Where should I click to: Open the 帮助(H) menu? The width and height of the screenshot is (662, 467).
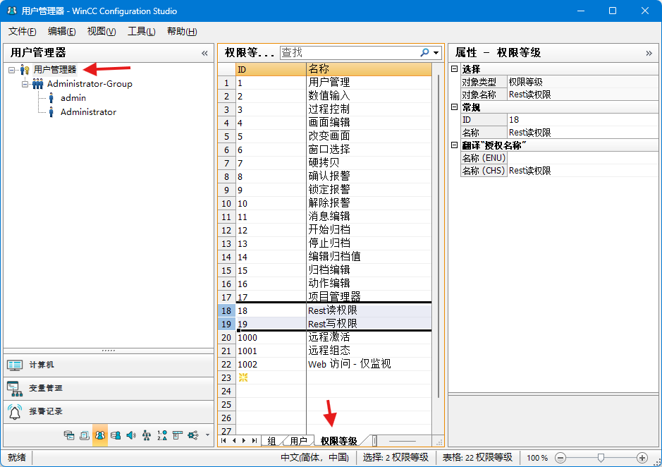click(182, 31)
